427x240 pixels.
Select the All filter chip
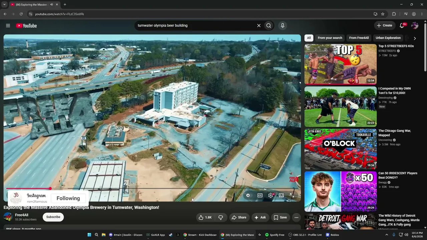pyautogui.click(x=309, y=38)
